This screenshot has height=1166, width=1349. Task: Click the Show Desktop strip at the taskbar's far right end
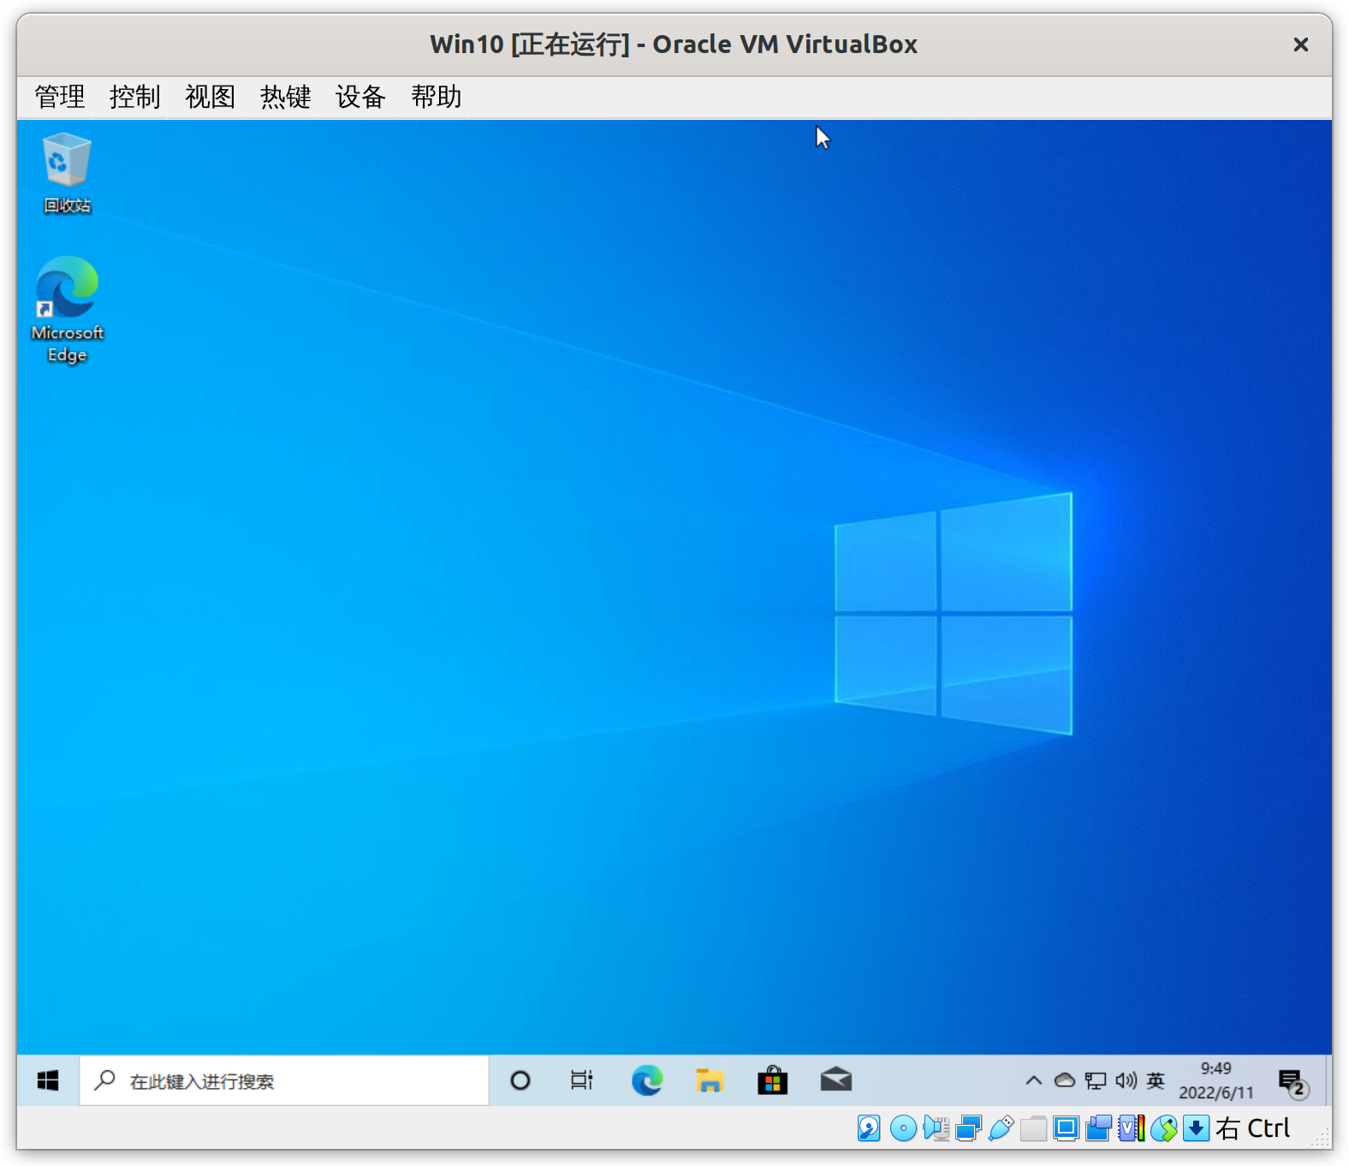(1328, 1080)
